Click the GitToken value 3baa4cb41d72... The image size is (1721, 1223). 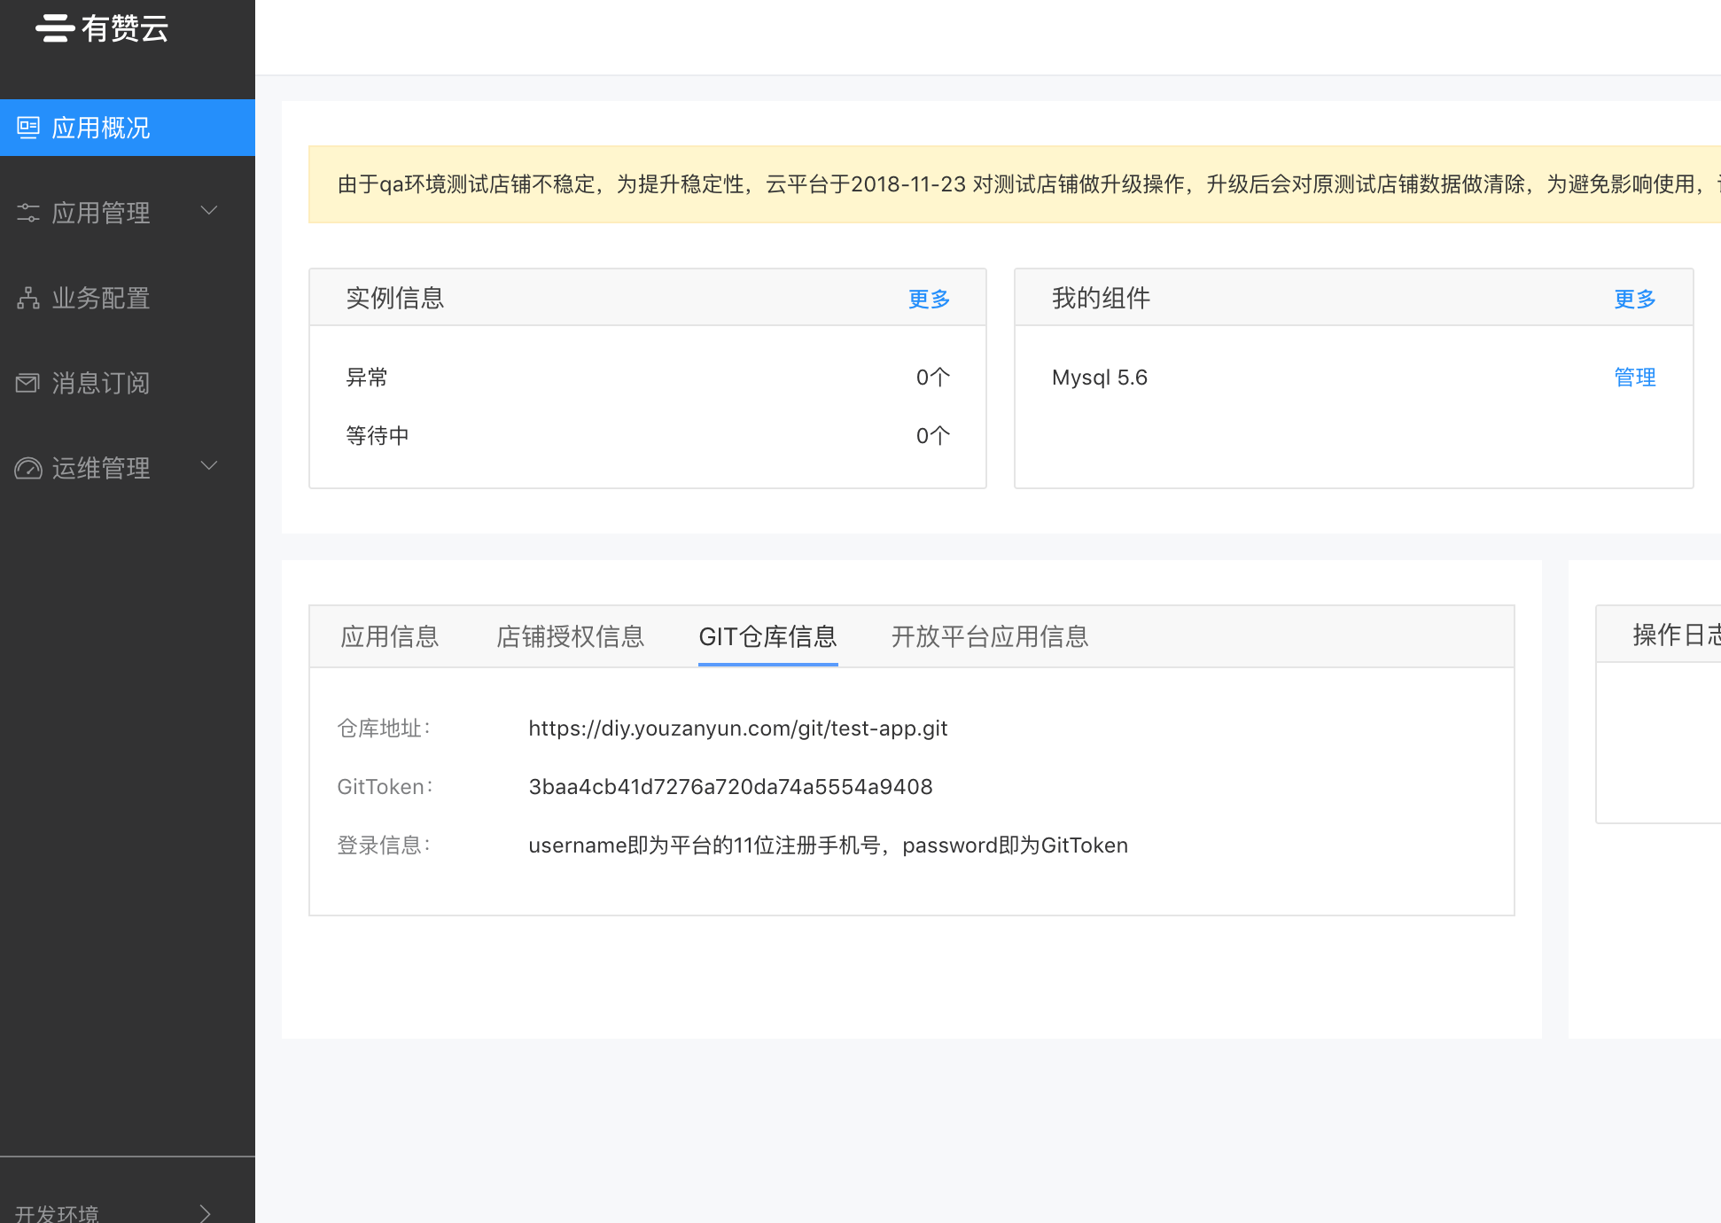730,787
